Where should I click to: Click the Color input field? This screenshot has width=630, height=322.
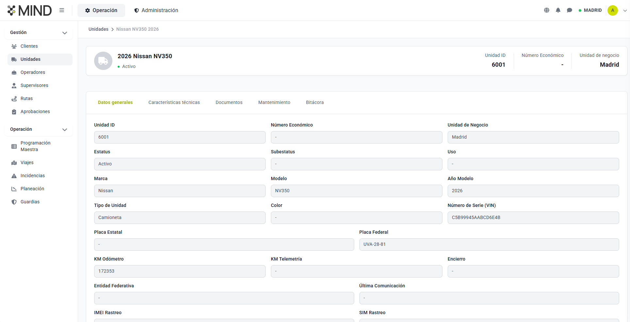[x=356, y=218]
